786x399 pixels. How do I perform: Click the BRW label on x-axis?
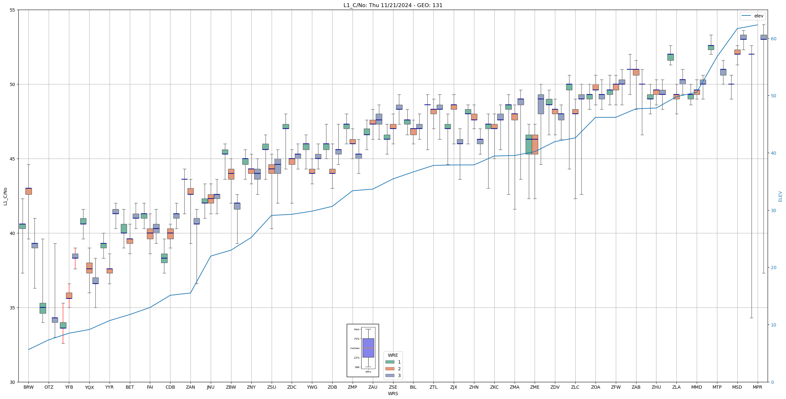[x=28, y=387]
